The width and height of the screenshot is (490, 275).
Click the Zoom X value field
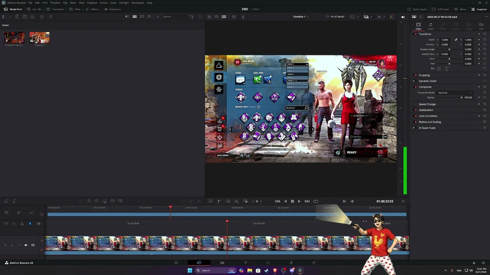444,40
